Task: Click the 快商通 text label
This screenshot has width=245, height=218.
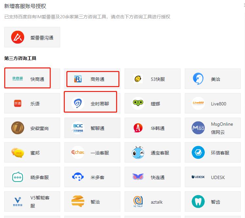Action: [x=37, y=79]
